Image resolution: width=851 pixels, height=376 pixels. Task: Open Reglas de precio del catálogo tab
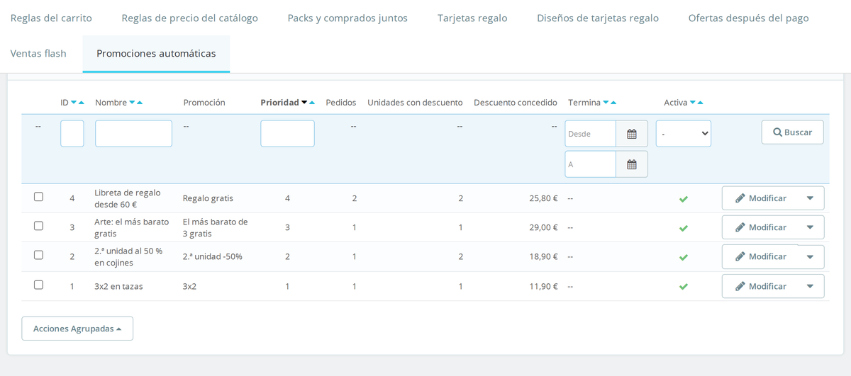pyautogui.click(x=190, y=18)
